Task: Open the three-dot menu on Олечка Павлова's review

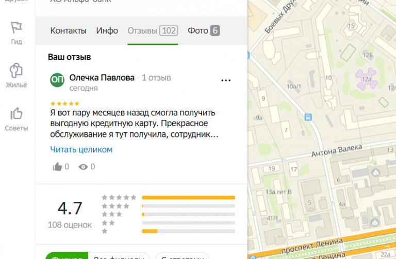Action: click(x=226, y=80)
